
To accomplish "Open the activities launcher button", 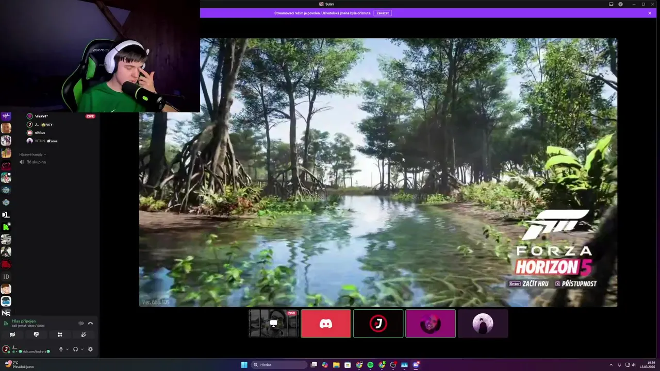I will pos(60,334).
